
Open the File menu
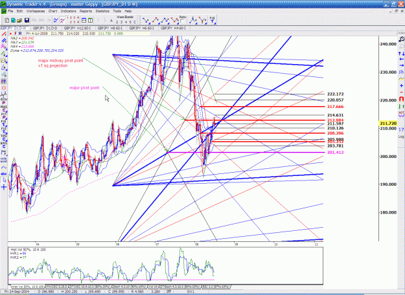click(x=10, y=11)
